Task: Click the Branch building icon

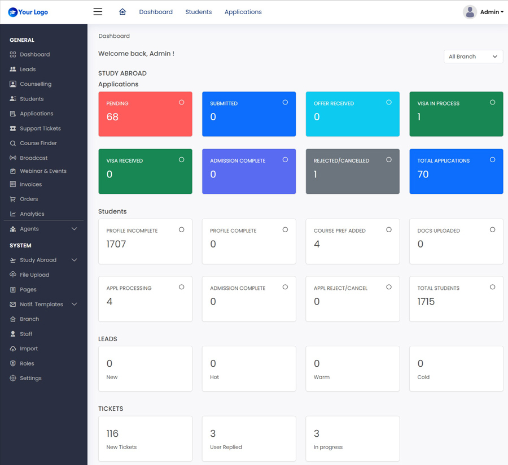Action: 12,319
